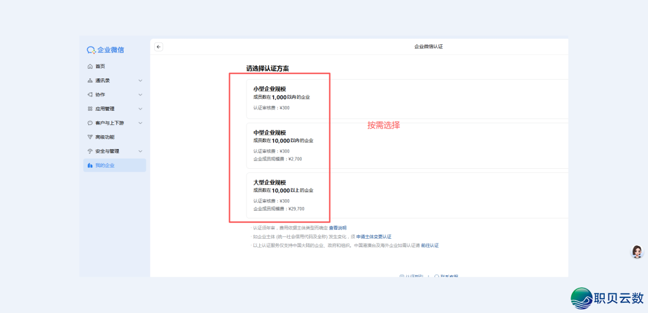Click the 应用管理 grid icon
Viewport: 648px width, 313px height.
(90, 109)
